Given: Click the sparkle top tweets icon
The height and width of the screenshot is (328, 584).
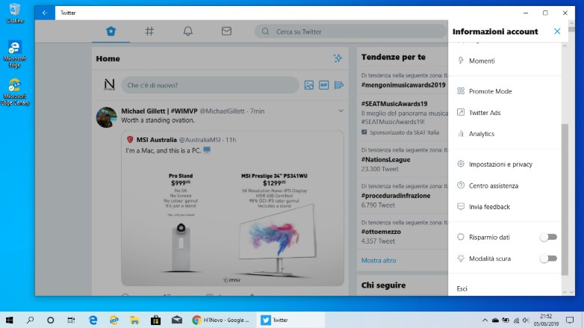Looking at the screenshot, I should click(338, 58).
